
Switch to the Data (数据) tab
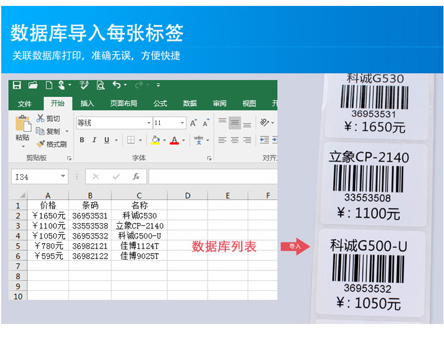[190, 103]
